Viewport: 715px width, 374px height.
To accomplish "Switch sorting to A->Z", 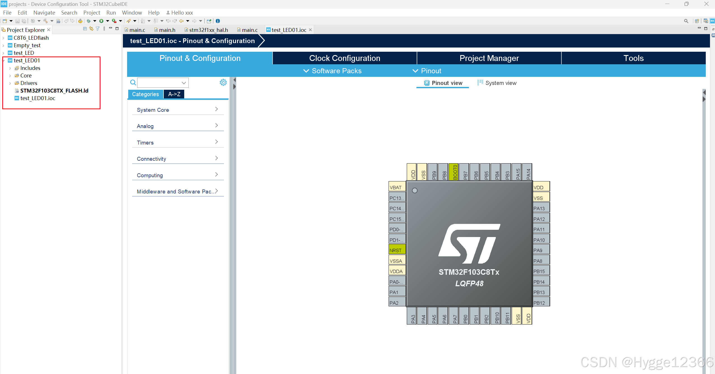I will coord(174,94).
